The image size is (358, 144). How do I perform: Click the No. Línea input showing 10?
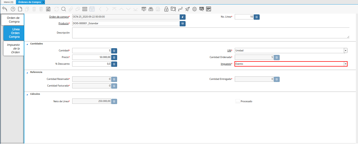244,17
